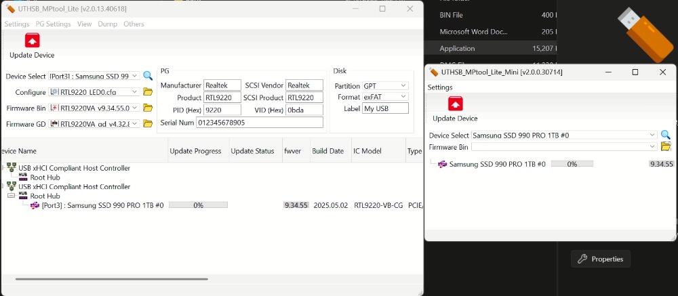Open Settings menu in Mini window
This screenshot has height=296, width=678.
(x=440, y=87)
